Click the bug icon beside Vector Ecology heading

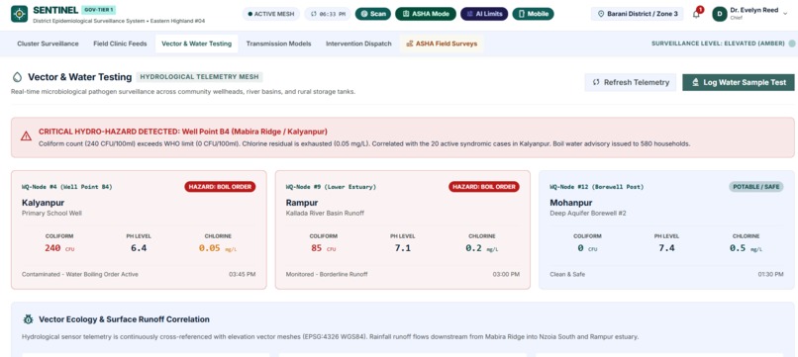click(29, 319)
